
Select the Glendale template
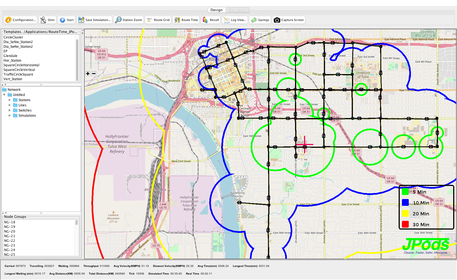10,56
